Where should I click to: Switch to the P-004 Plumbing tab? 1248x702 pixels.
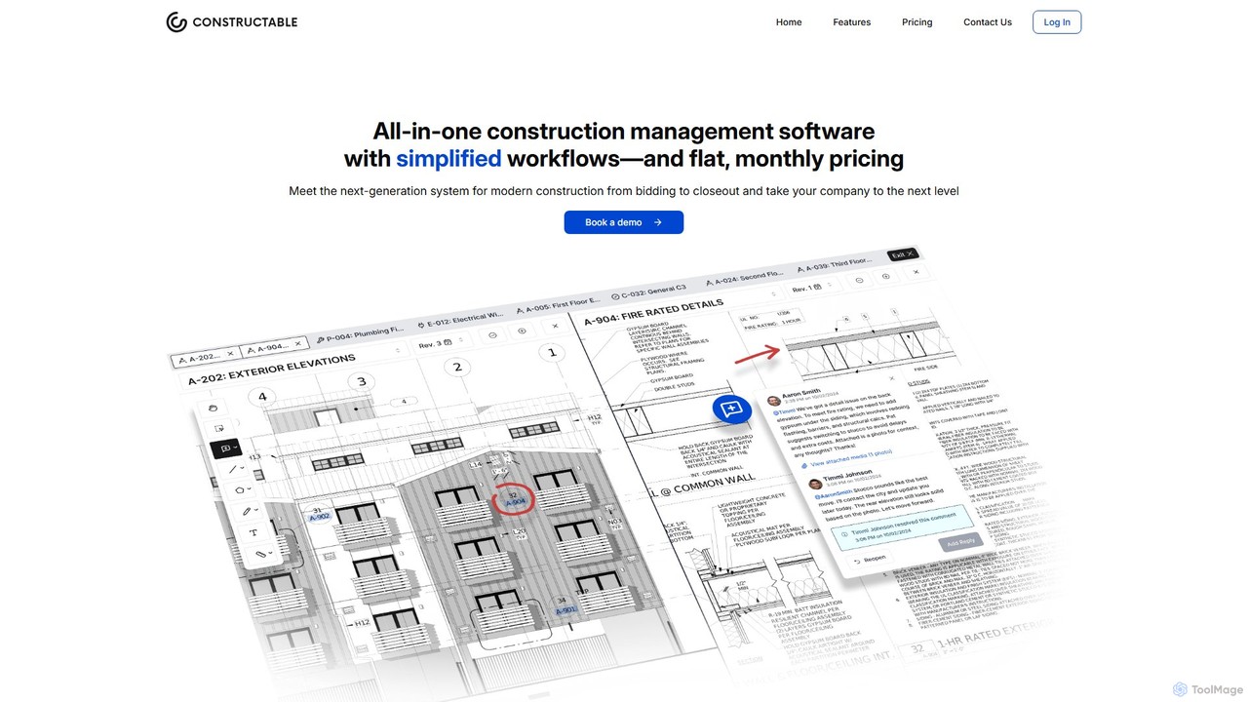[359, 335]
